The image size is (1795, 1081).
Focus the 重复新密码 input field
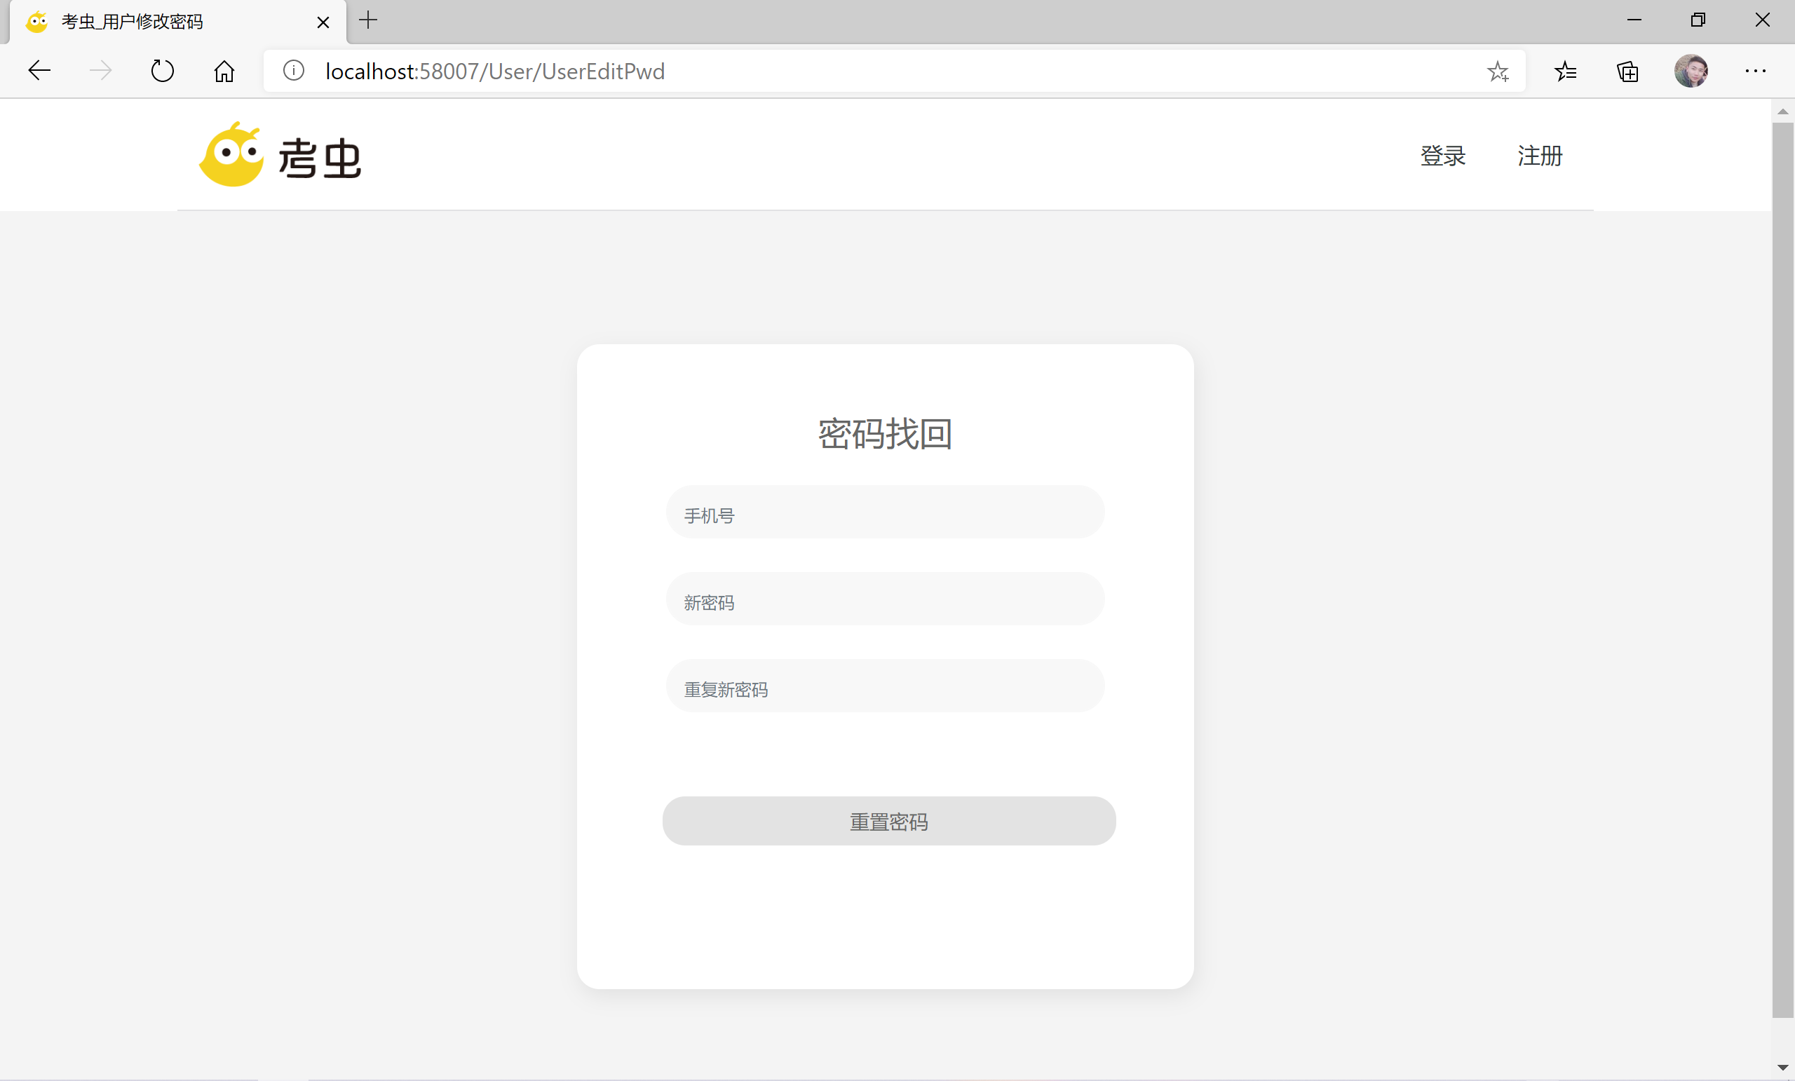coord(884,686)
